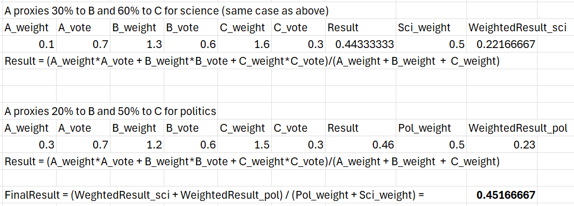Select the WeightedResult_sci header cell
574x206 pixels.
tap(520, 28)
